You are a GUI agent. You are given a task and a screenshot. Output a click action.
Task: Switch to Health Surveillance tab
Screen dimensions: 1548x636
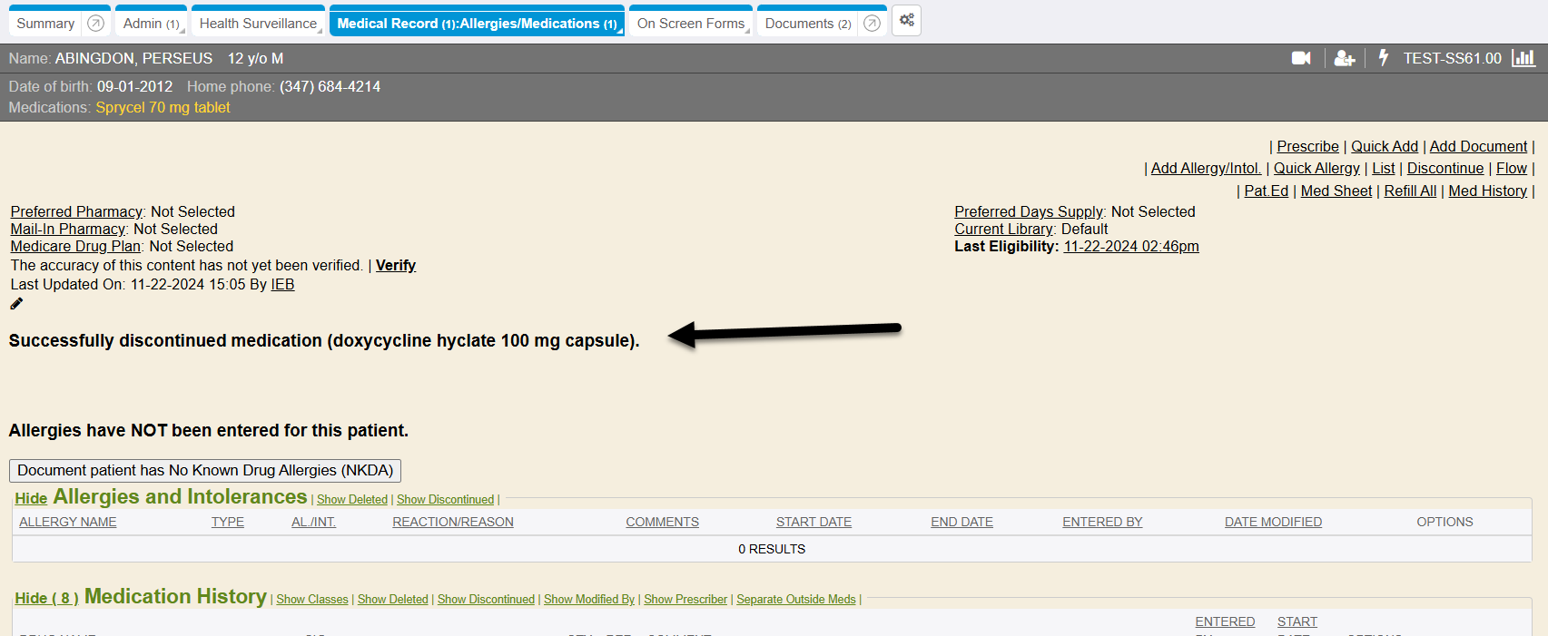258,24
